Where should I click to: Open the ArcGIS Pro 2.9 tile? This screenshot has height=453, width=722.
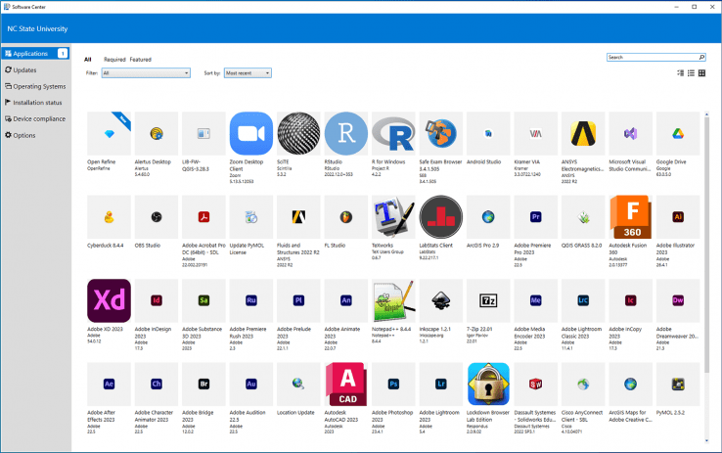(x=488, y=217)
